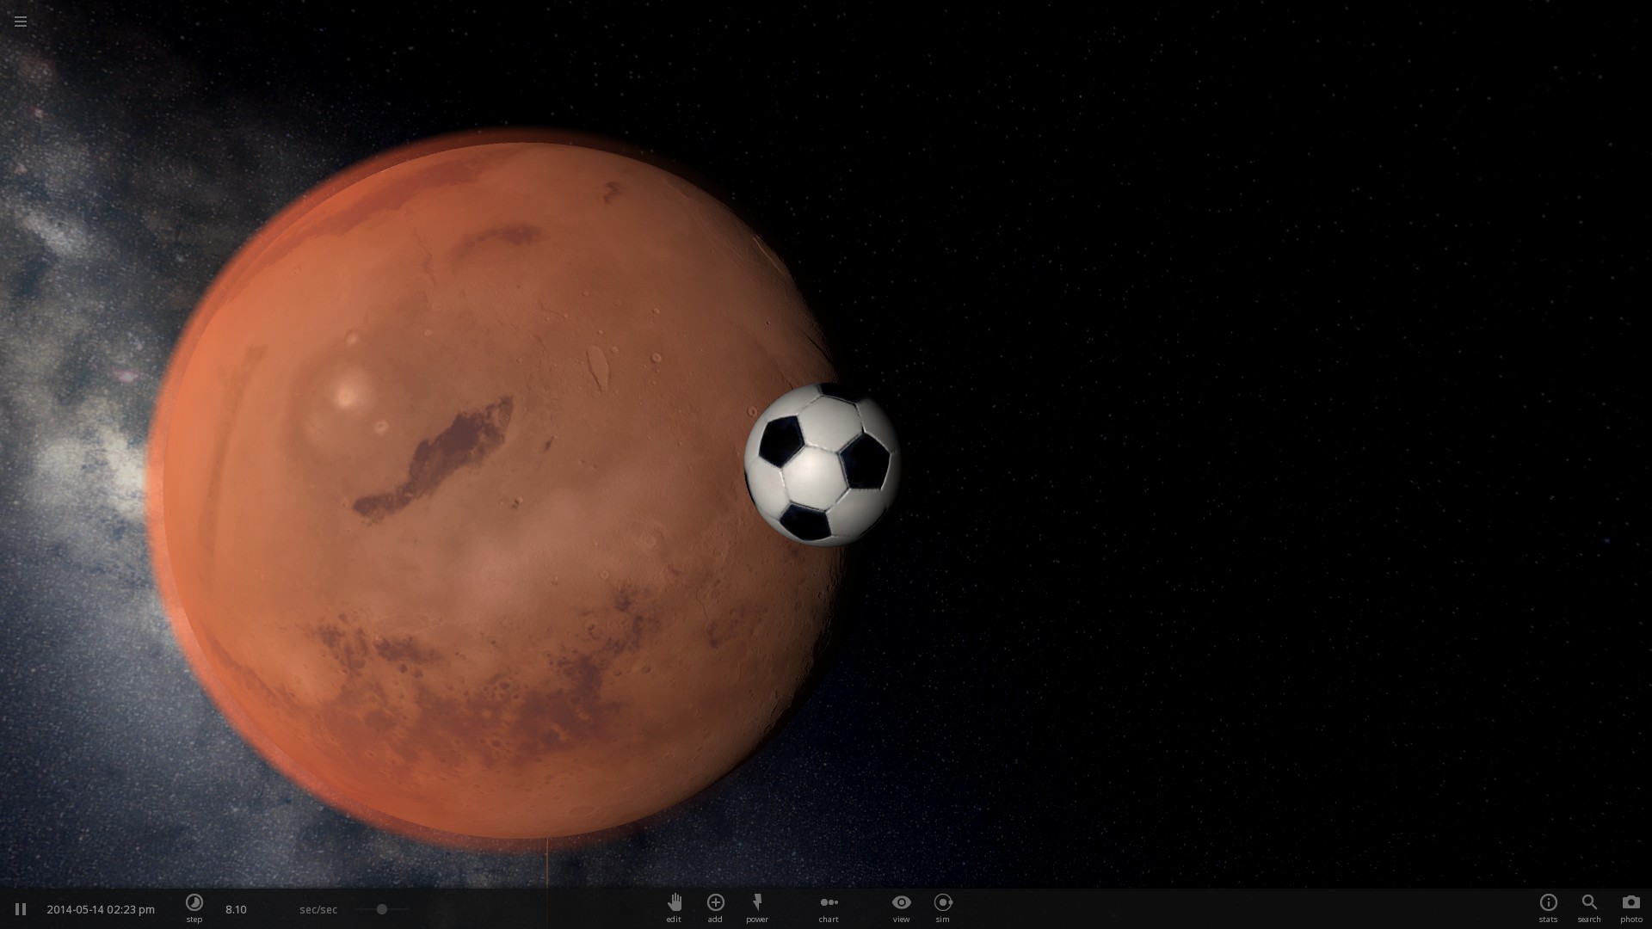This screenshot has height=929, width=1652.
Task: Click the simulation date and time display
Action: point(101,909)
